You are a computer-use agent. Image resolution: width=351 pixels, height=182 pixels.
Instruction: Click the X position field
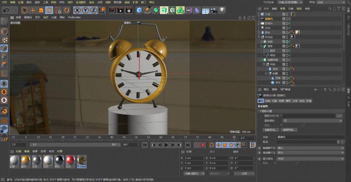pyautogui.click(x=194, y=158)
